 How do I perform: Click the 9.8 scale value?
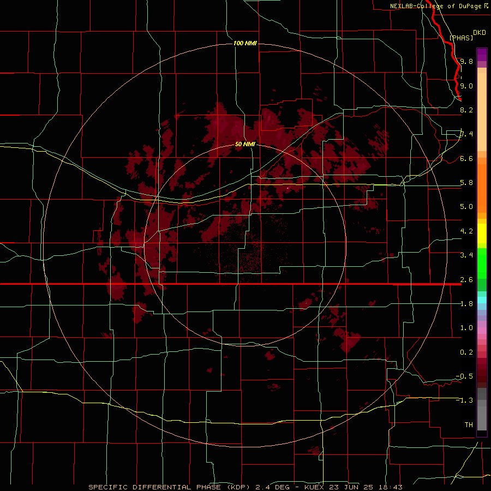pos(466,61)
